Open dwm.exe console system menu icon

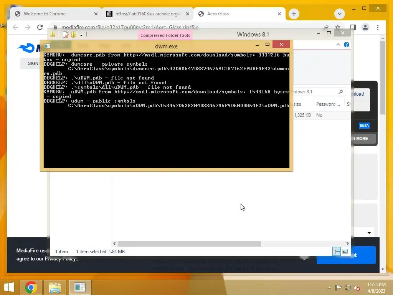(47, 46)
